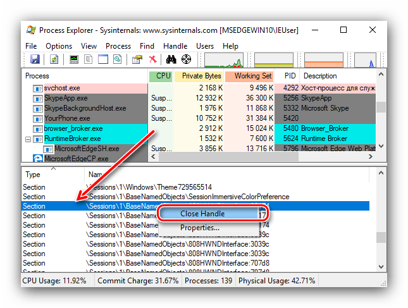This screenshot has height=308, width=408.
Task: Click the 36 300 K working set value
Action: coord(260,98)
